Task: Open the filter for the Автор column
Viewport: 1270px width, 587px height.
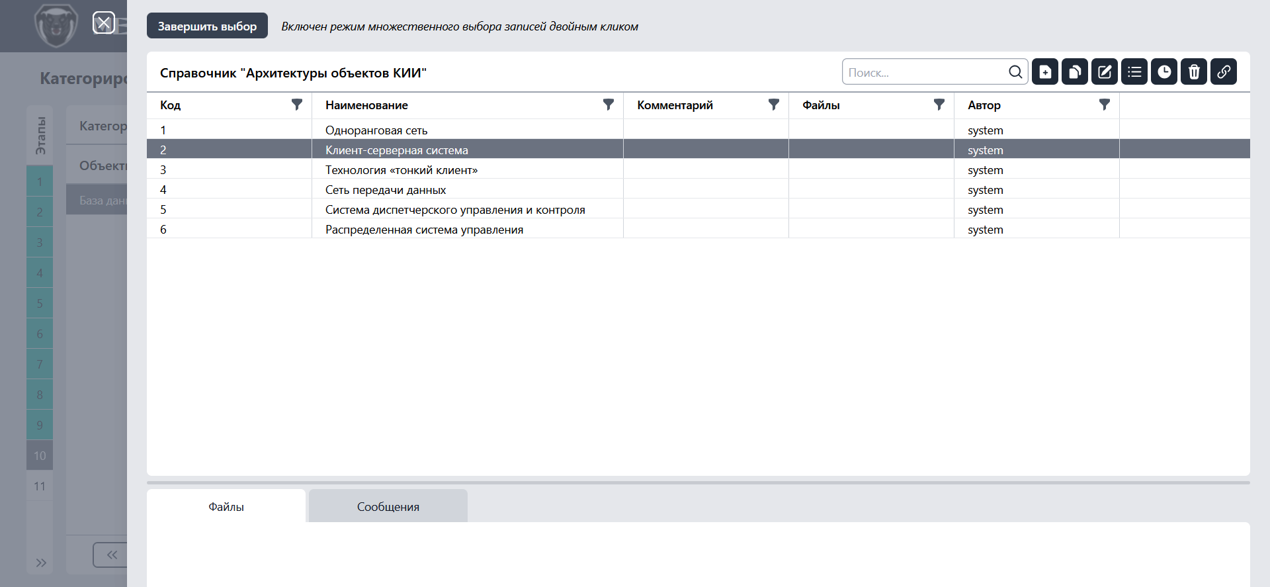Action: [x=1104, y=105]
